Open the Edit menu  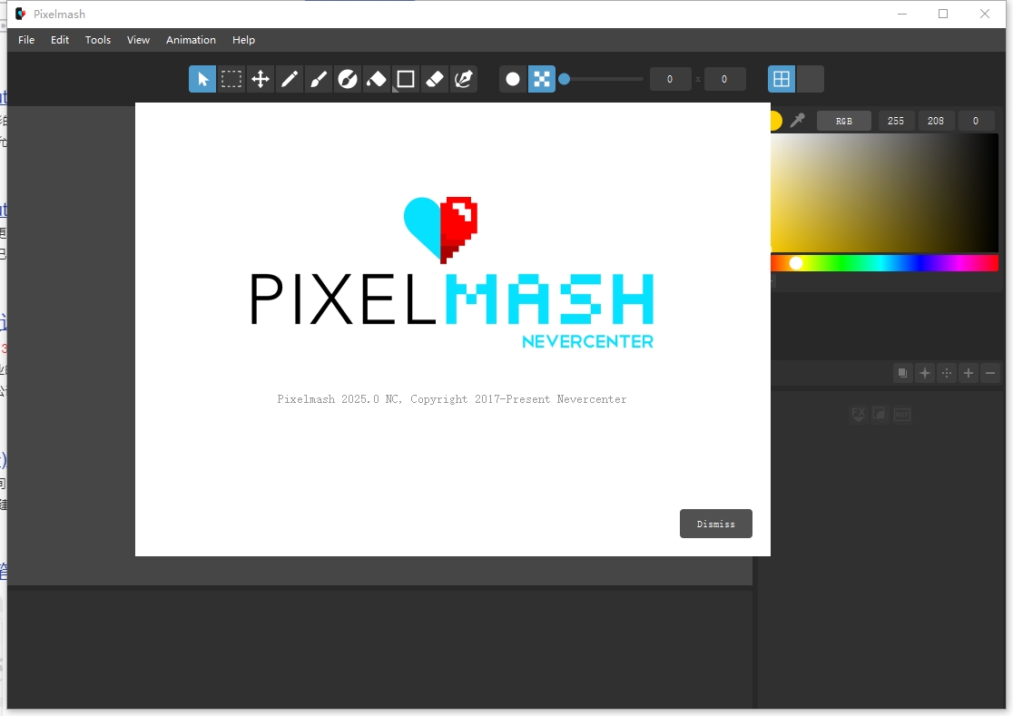pos(60,40)
